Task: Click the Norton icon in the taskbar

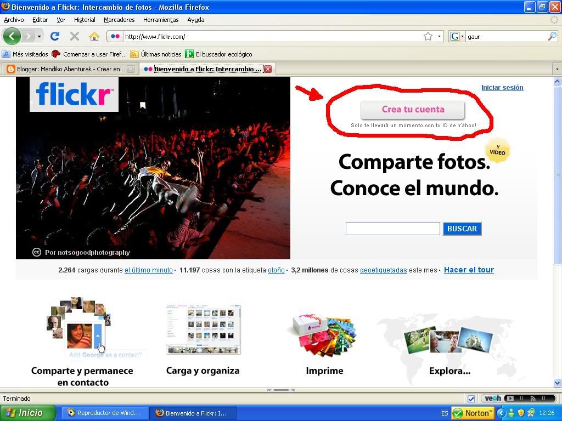Action: click(472, 413)
